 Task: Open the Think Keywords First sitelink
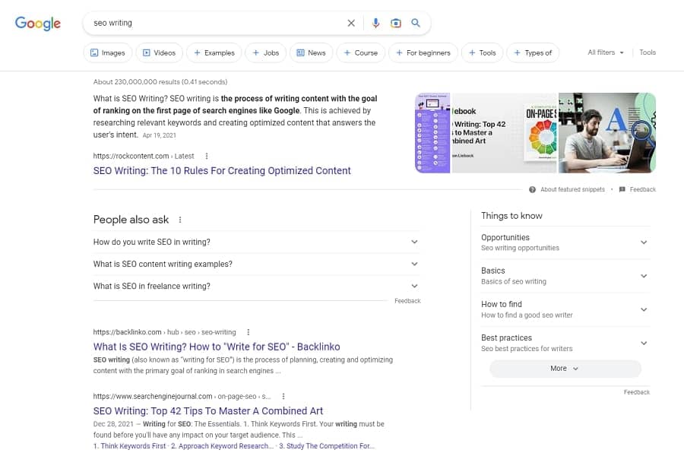[133, 446]
